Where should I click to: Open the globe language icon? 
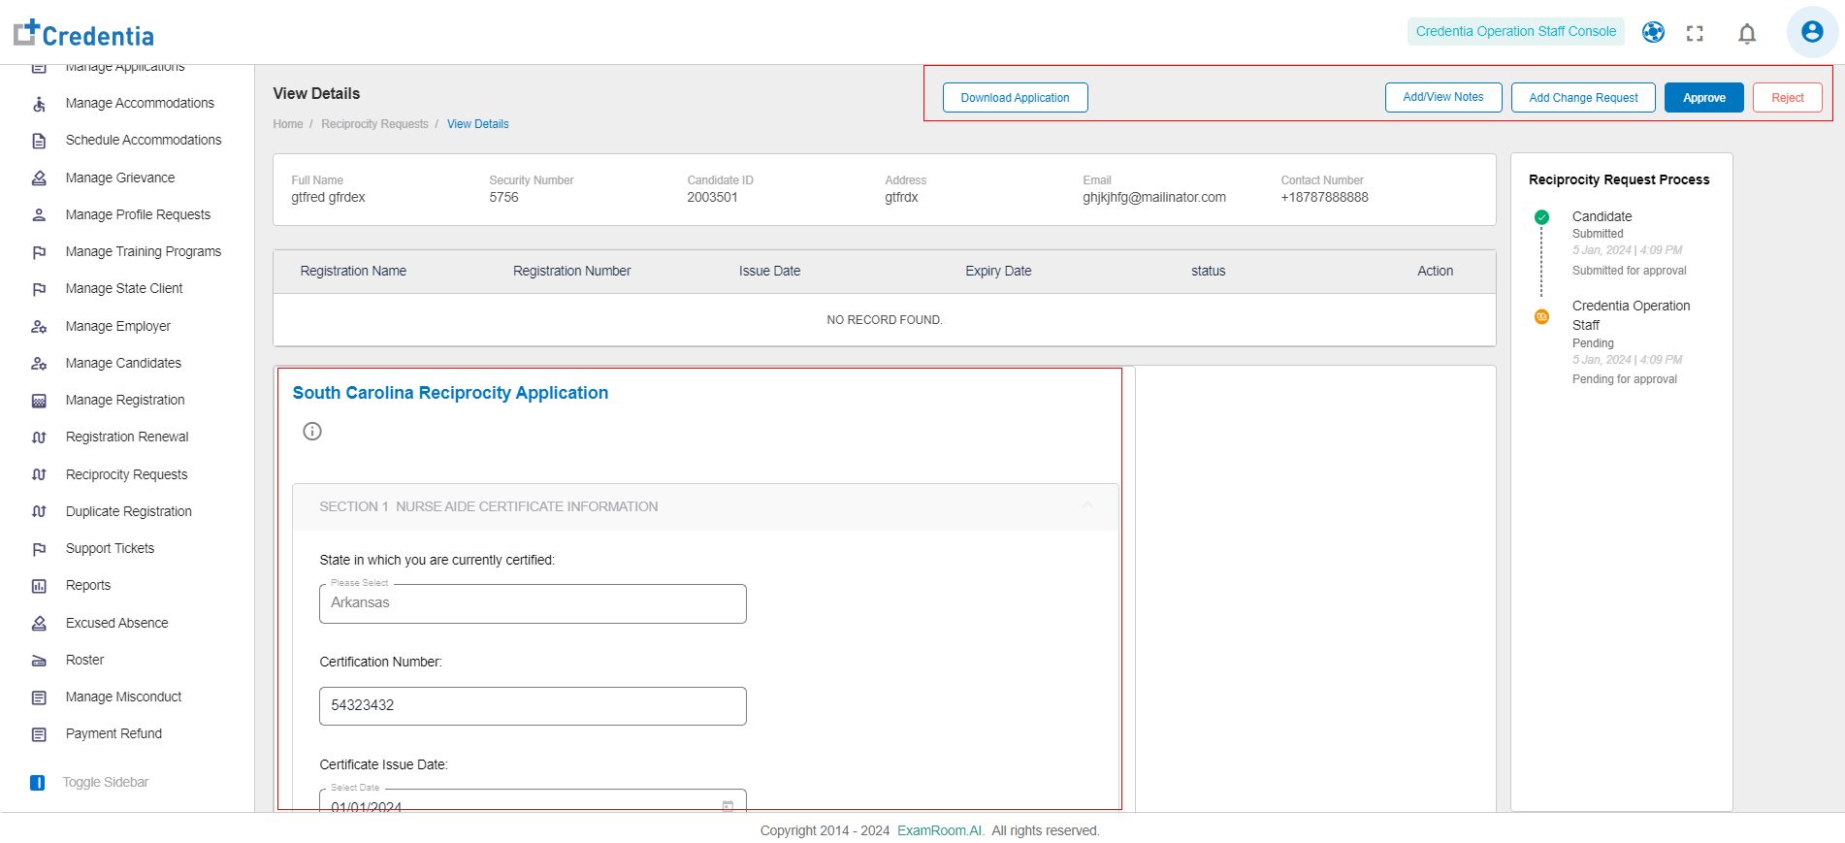tap(1653, 32)
